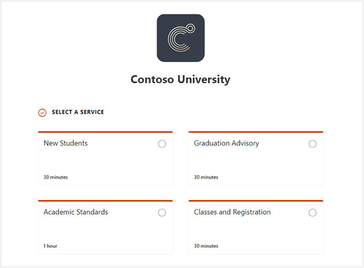Open the Classes and Registration service title
This screenshot has height=268, width=364.
coord(232,213)
